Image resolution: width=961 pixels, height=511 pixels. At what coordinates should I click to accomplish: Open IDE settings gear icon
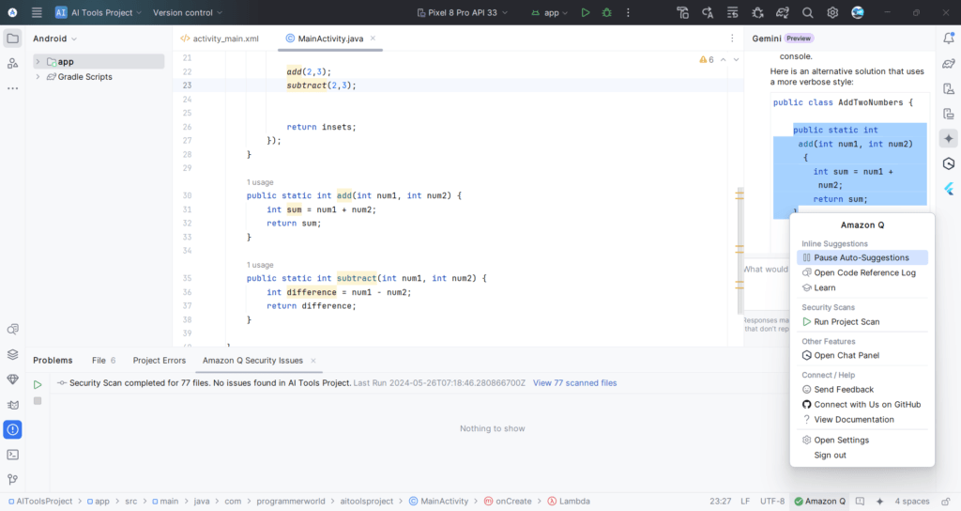click(832, 12)
